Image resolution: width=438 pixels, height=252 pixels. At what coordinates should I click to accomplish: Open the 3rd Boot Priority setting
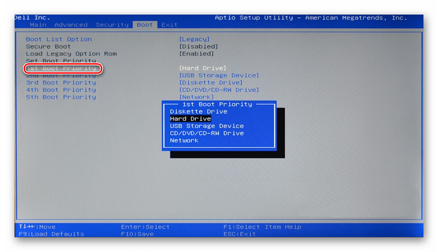click(61, 83)
